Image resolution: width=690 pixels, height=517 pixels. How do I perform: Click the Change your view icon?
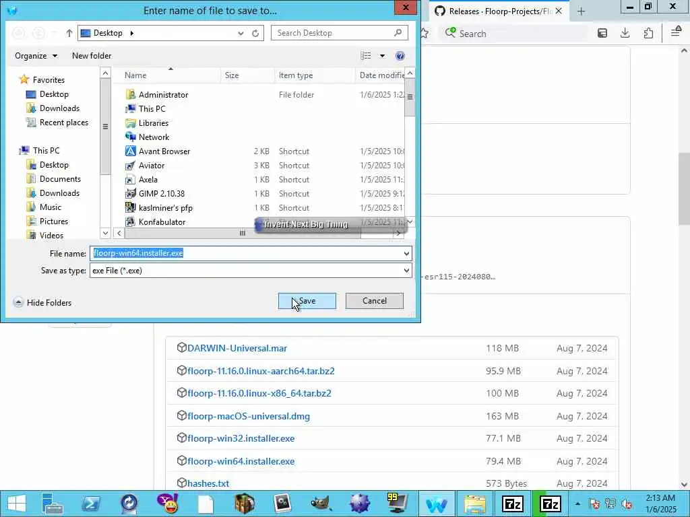click(x=366, y=56)
